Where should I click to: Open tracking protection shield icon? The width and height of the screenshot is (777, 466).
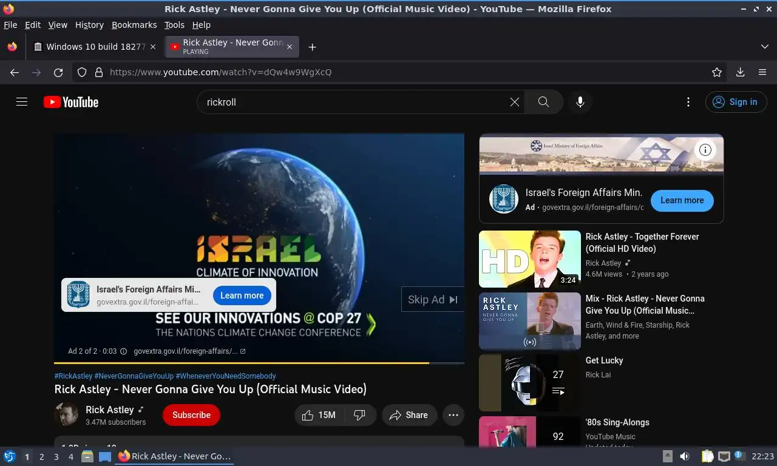point(82,72)
